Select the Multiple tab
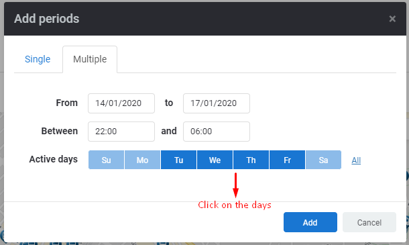The height and width of the screenshot is (245, 409). pos(90,59)
